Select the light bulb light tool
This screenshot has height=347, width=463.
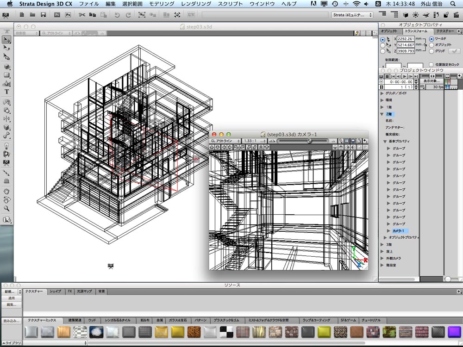coord(6,146)
